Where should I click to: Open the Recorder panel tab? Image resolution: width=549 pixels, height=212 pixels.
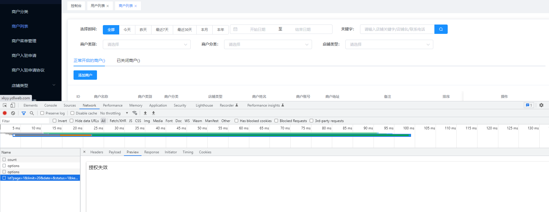pos(229,105)
